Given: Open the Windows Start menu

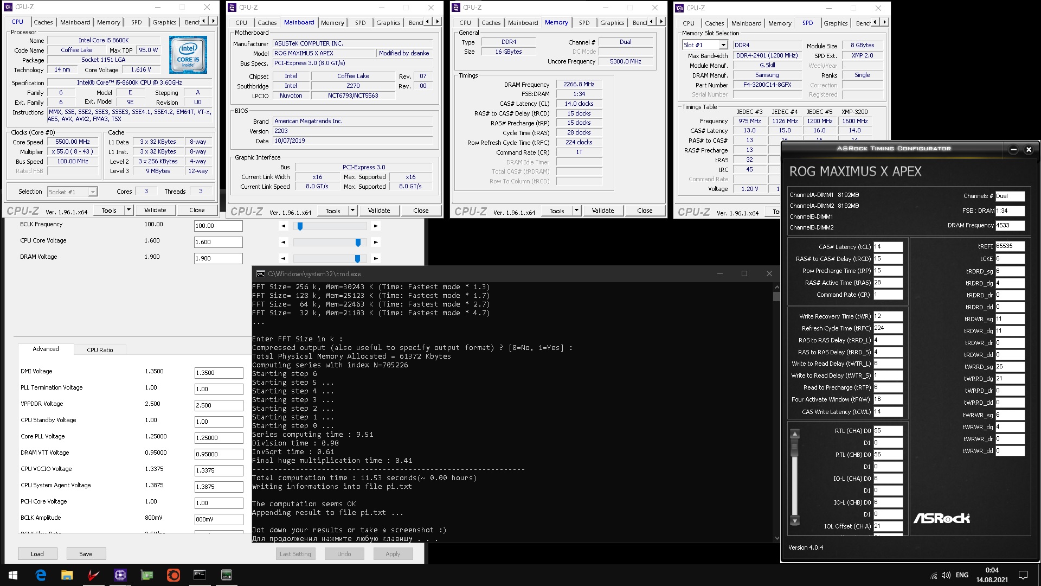Looking at the screenshot, I should [x=13, y=575].
